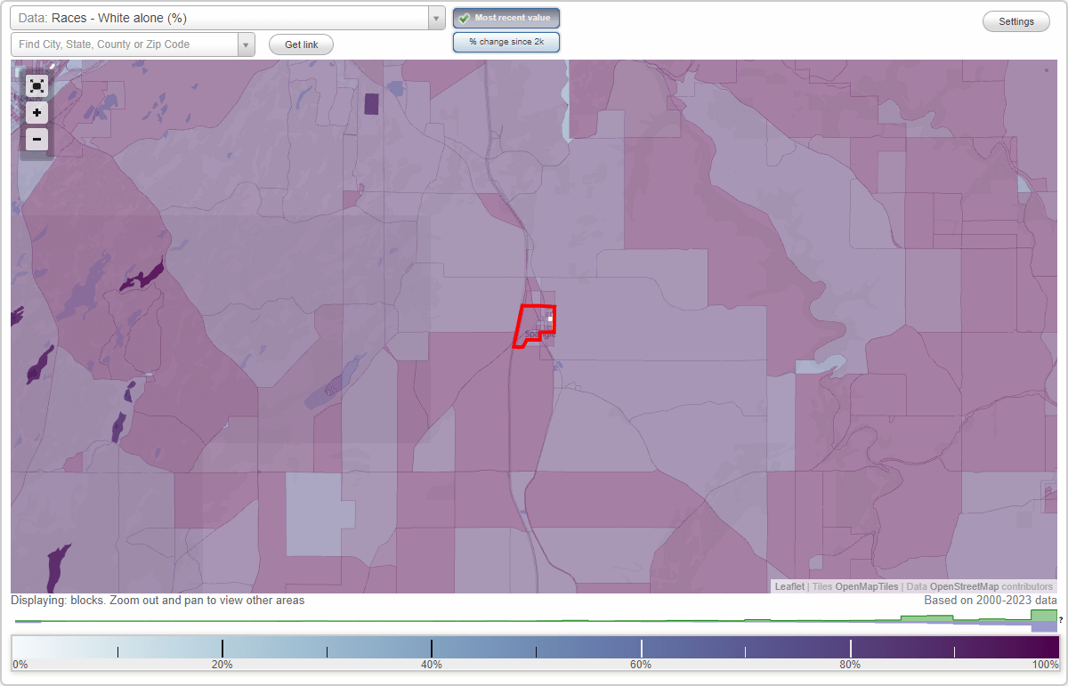Open the Data selector dropdown arrow

[434, 17]
